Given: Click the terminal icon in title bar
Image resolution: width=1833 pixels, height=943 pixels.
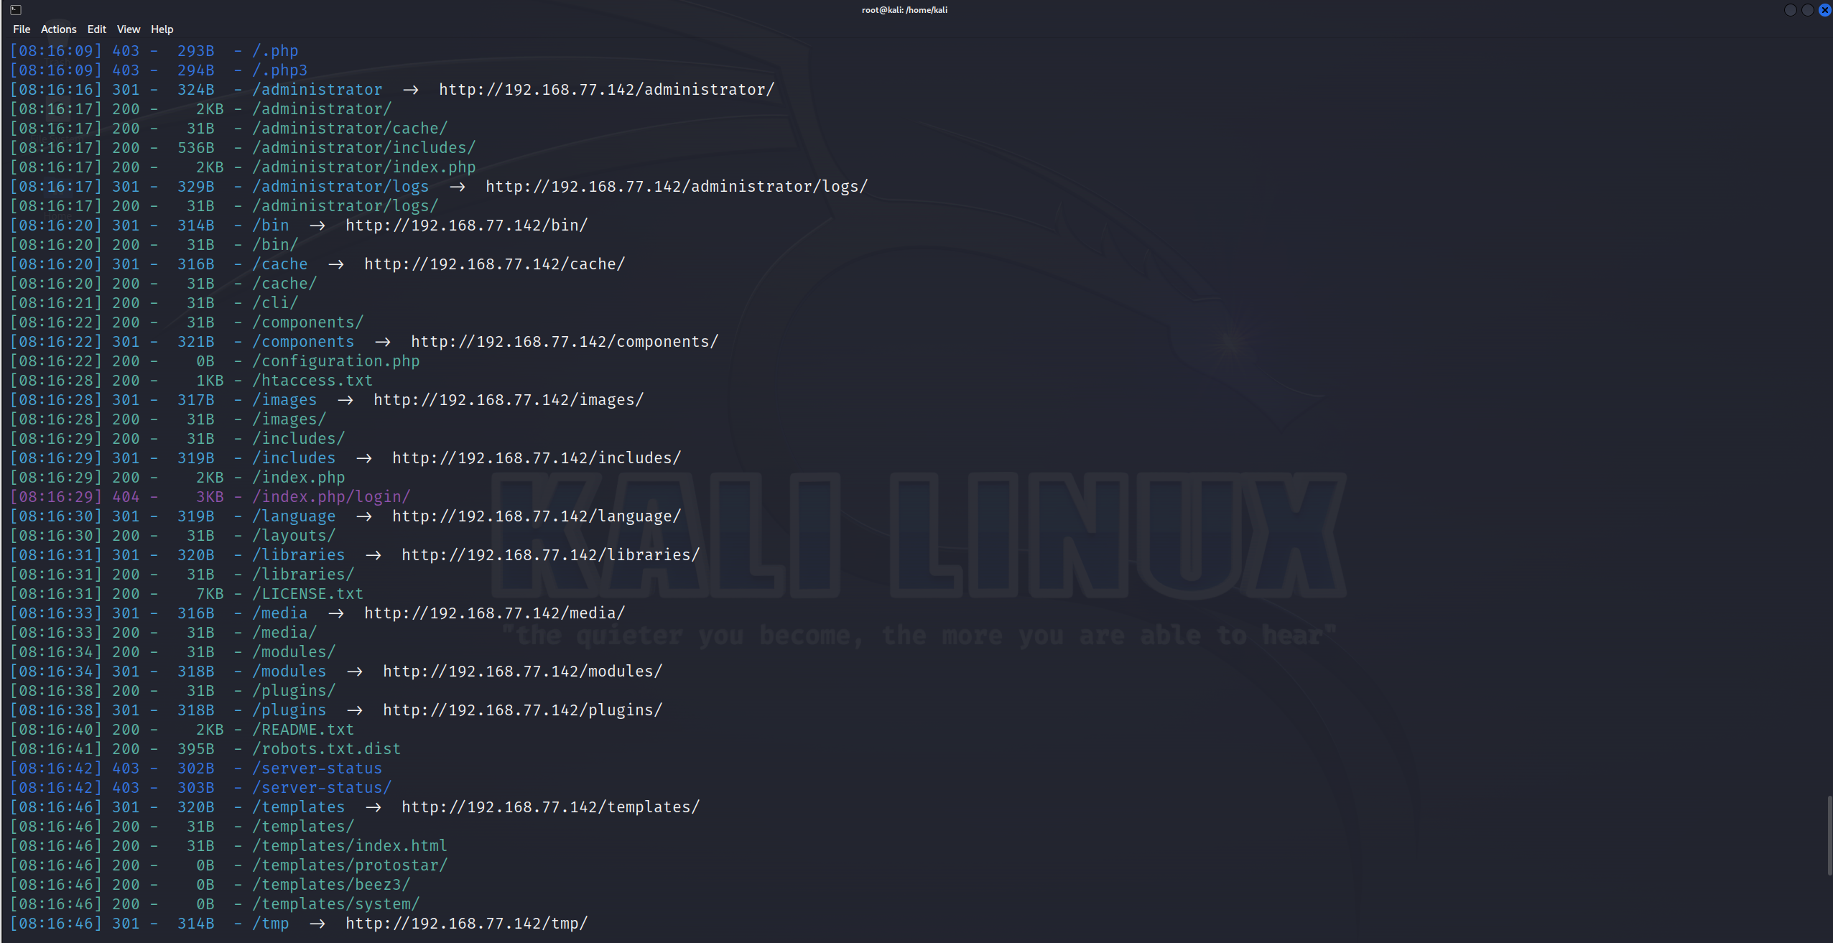Looking at the screenshot, I should pos(16,10).
